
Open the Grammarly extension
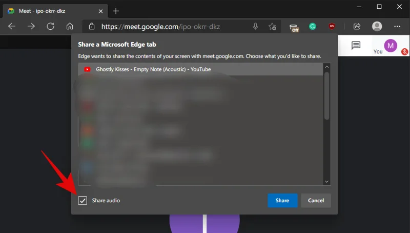[x=313, y=26]
